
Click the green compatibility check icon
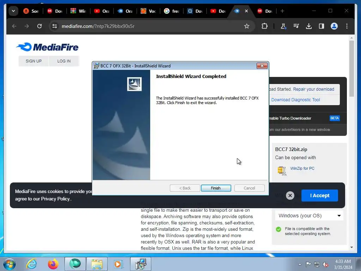(x=279, y=229)
